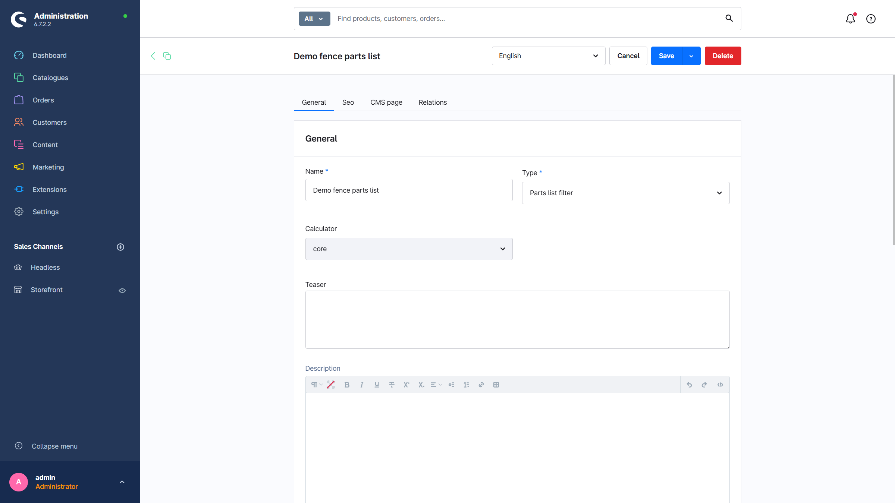
Task: Duplicate the parts list
Action: (167, 56)
